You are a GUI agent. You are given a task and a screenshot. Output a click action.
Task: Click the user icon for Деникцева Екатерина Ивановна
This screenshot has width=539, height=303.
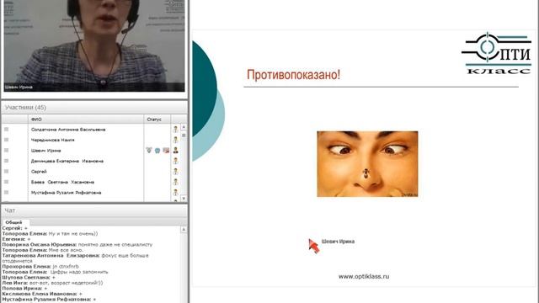[176, 161]
